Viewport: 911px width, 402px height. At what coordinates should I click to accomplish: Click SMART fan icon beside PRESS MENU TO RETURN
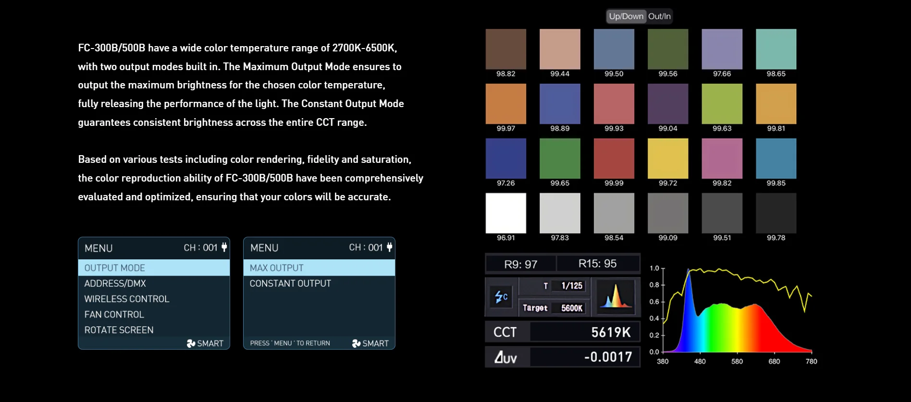click(356, 343)
